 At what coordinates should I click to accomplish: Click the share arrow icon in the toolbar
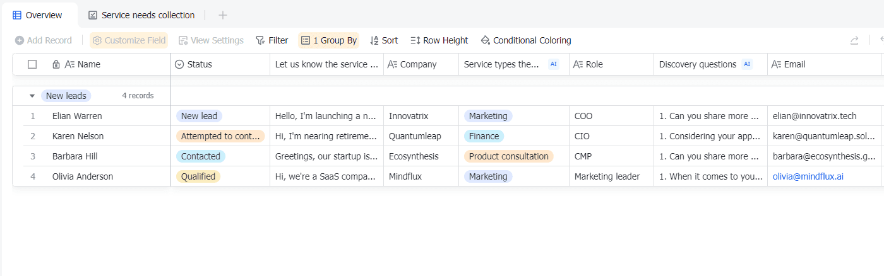[x=854, y=40]
